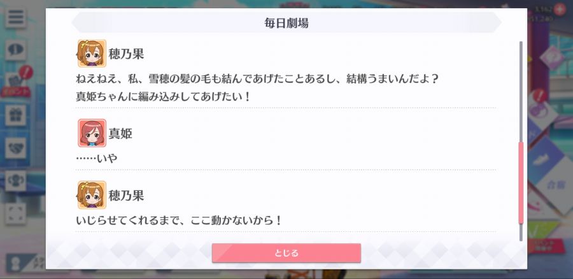This screenshot has height=279, width=573.
Task: Select first 穂乃果 avatar thumbnail
Action: (x=92, y=54)
